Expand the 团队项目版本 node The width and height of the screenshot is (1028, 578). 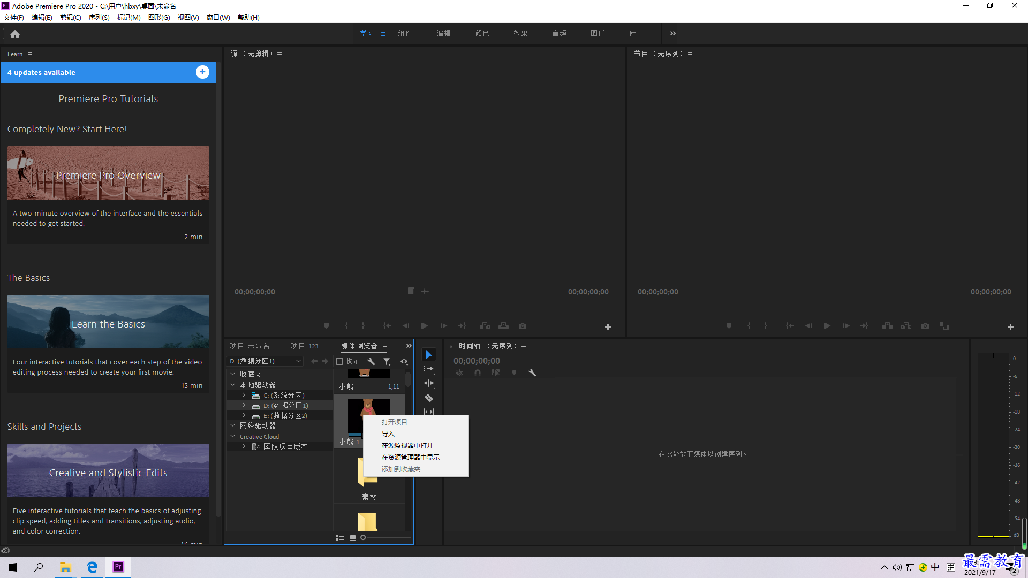[x=244, y=446]
